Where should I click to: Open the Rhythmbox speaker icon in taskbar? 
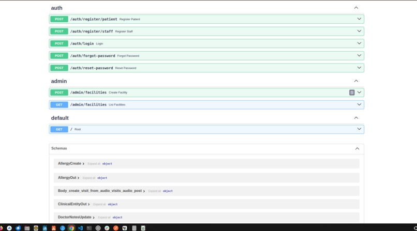36,228
